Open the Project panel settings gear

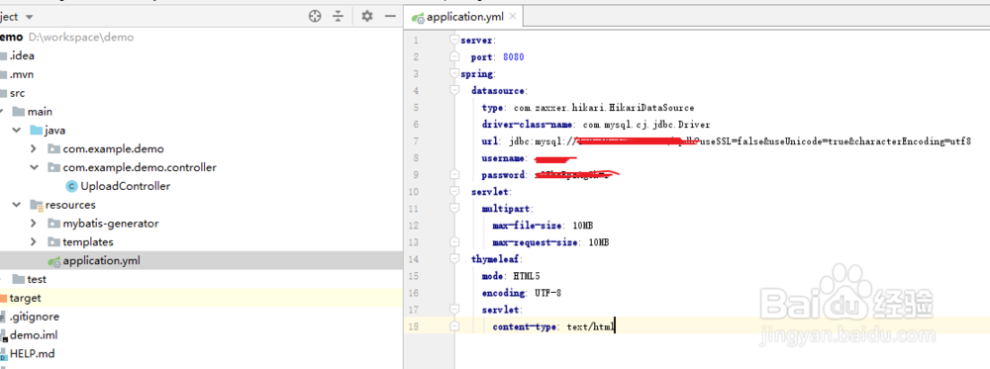[x=367, y=17]
